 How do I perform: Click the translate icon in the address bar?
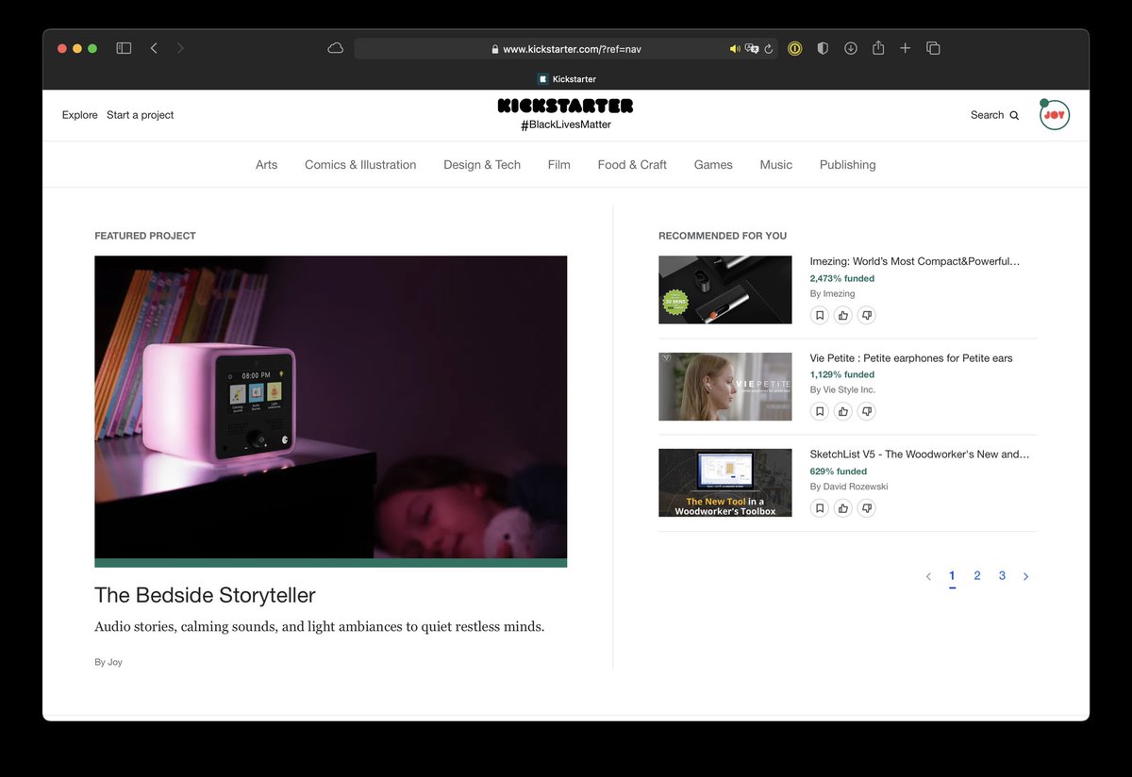point(752,49)
